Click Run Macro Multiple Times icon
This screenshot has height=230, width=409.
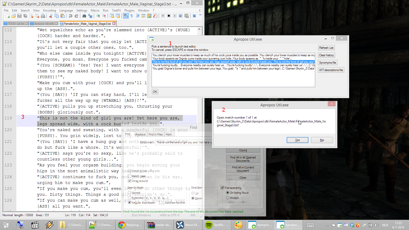click(180, 16)
